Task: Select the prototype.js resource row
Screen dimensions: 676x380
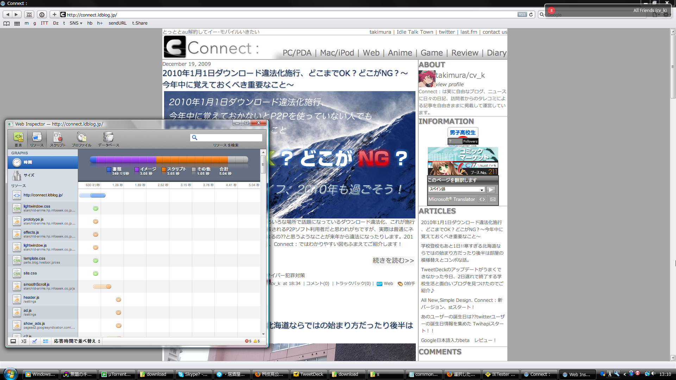Action: (x=43, y=221)
